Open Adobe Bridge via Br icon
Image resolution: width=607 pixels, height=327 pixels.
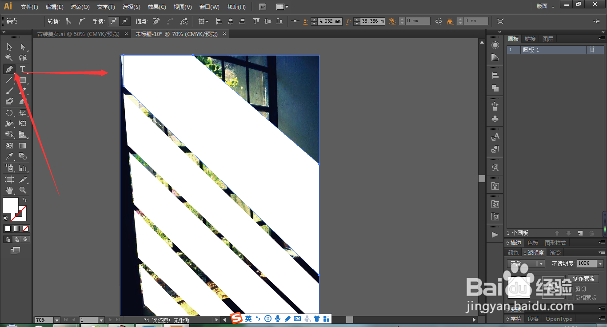[263, 7]
